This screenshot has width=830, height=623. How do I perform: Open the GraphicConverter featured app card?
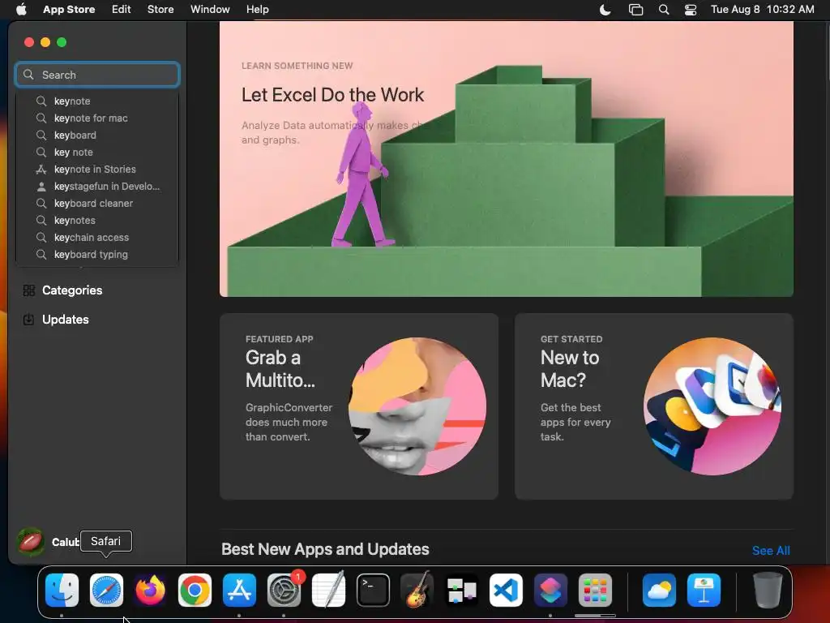[x=359, y=406]
